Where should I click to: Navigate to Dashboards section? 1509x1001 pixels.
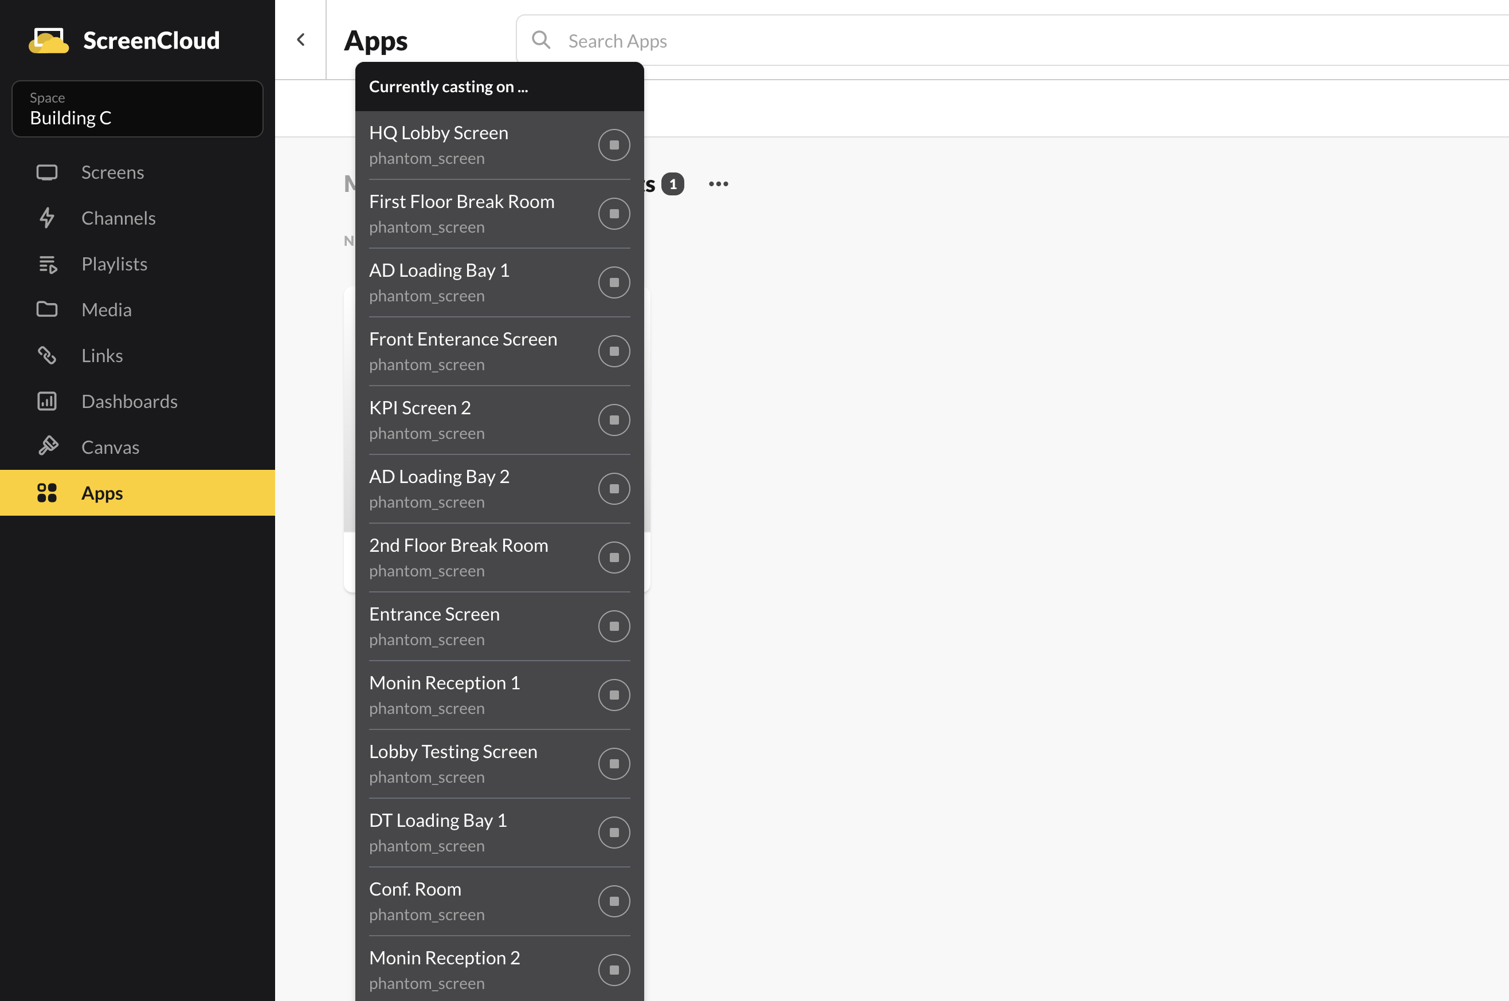138,402
